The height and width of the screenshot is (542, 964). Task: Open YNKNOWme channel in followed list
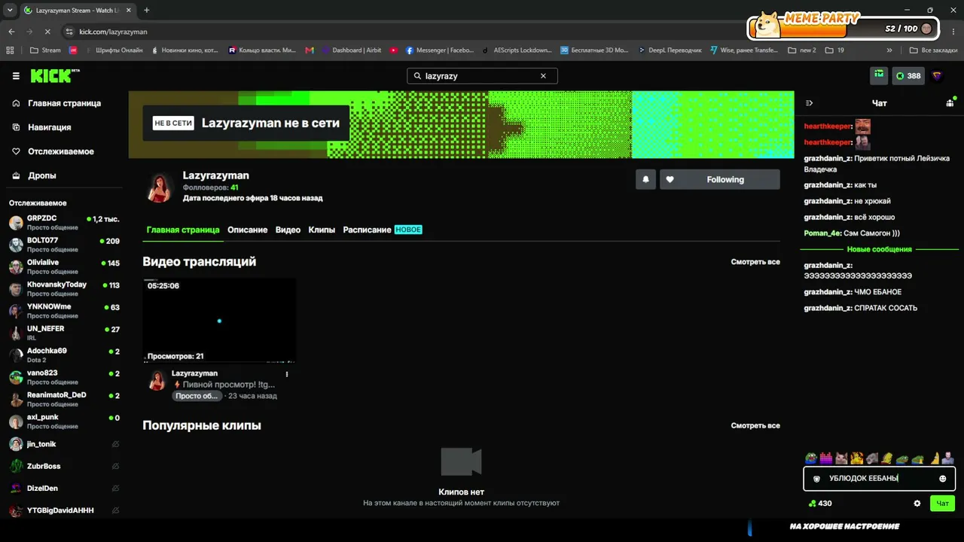(x=65, y=311)
